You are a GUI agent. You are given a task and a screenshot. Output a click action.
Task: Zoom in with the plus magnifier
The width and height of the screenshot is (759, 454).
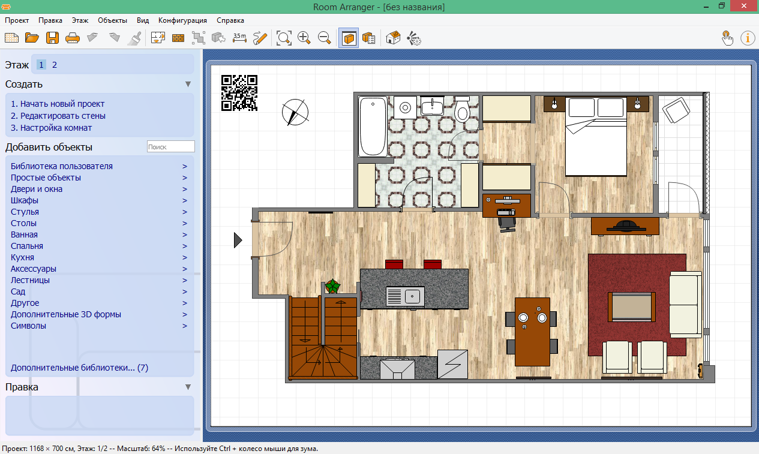304,38
